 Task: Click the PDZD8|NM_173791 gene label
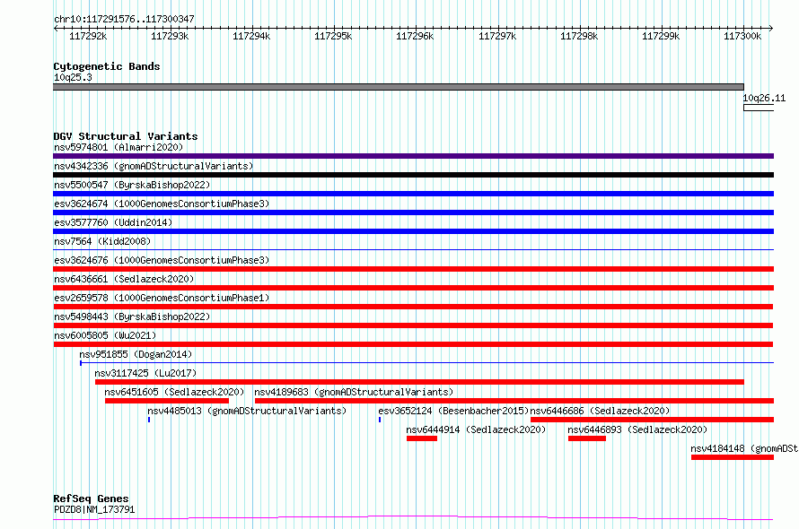(94, 509)
